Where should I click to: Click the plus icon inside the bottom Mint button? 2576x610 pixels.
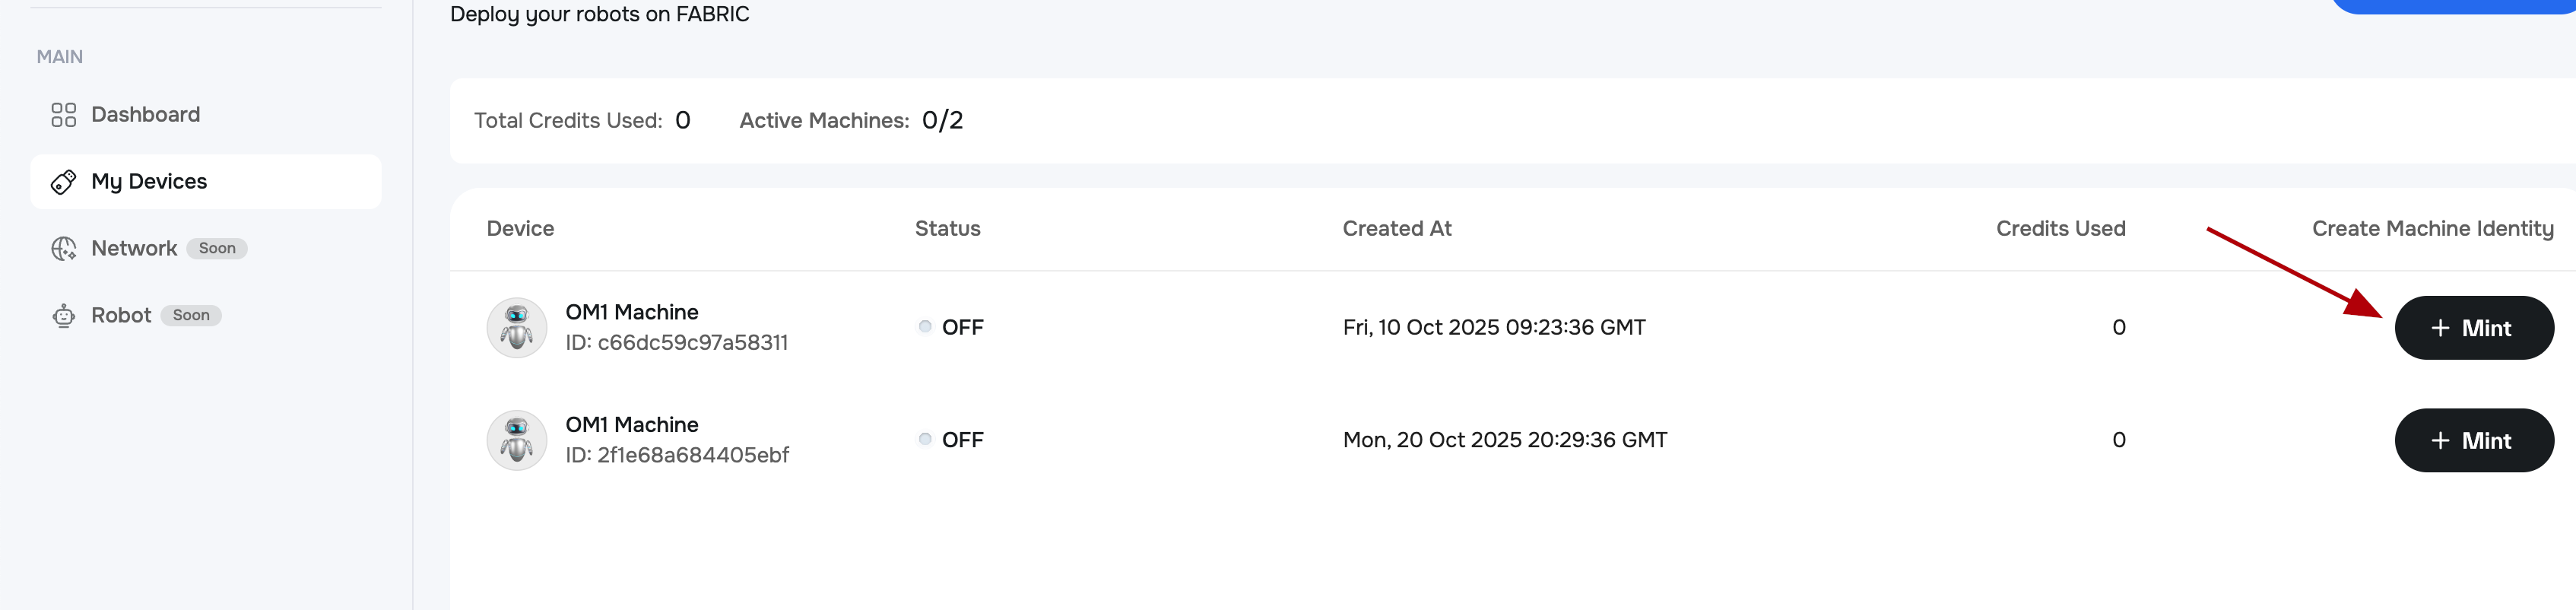2440,440
